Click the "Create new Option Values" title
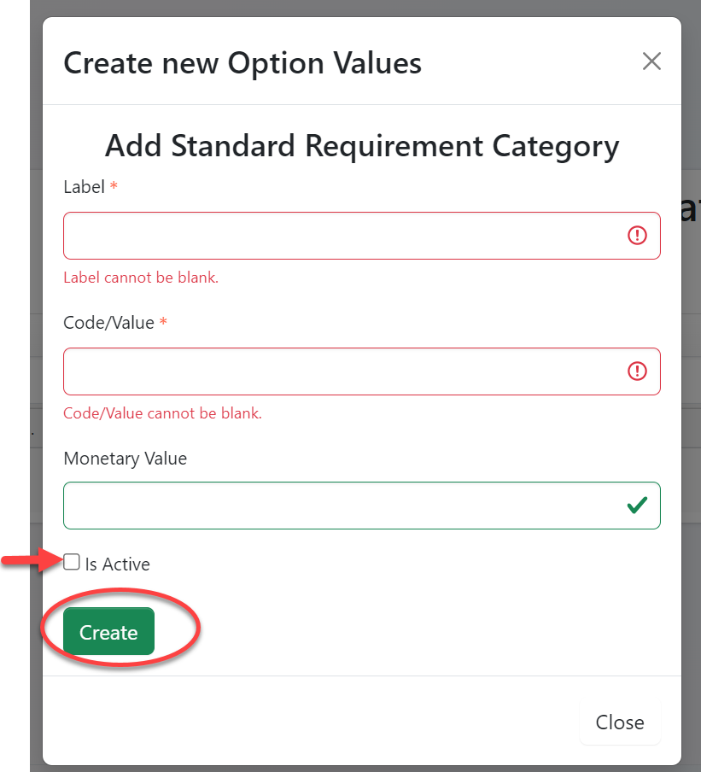 (x=242, y=62)
